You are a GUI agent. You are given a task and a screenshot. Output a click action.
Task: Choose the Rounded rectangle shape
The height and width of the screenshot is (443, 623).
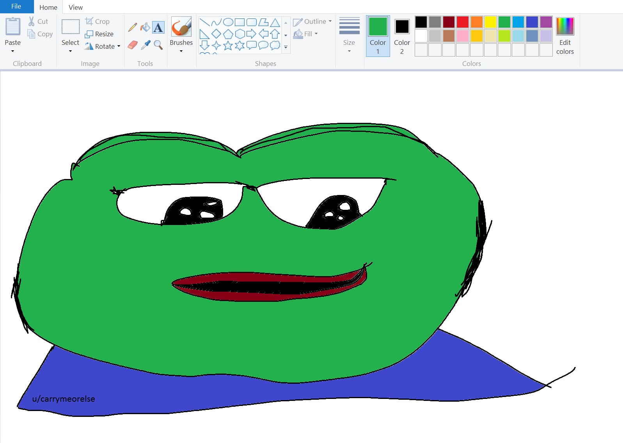[252, 22]
